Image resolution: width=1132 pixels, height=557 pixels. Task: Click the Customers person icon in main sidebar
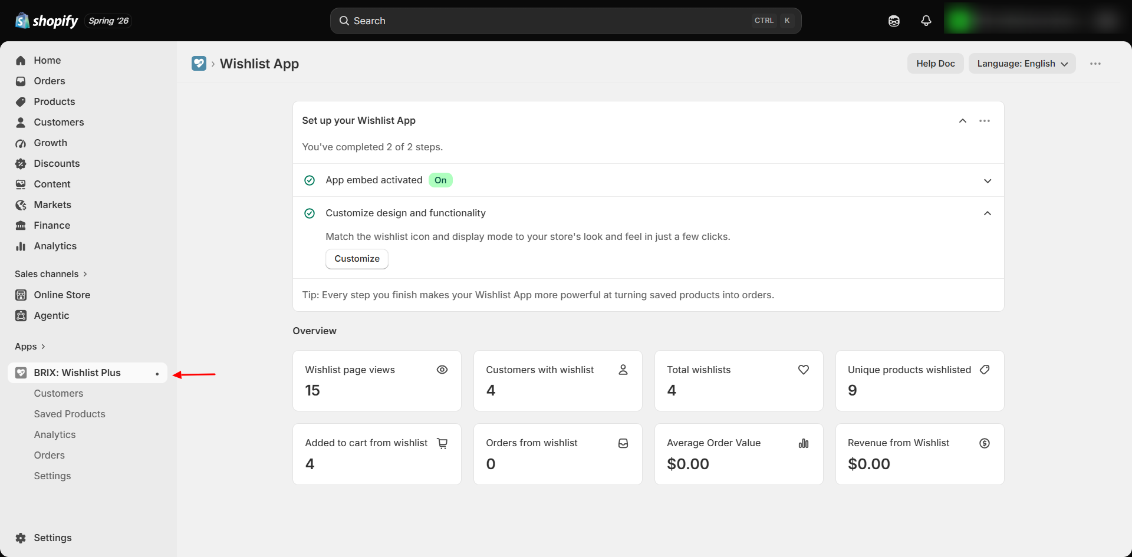[x=21, y=122]
